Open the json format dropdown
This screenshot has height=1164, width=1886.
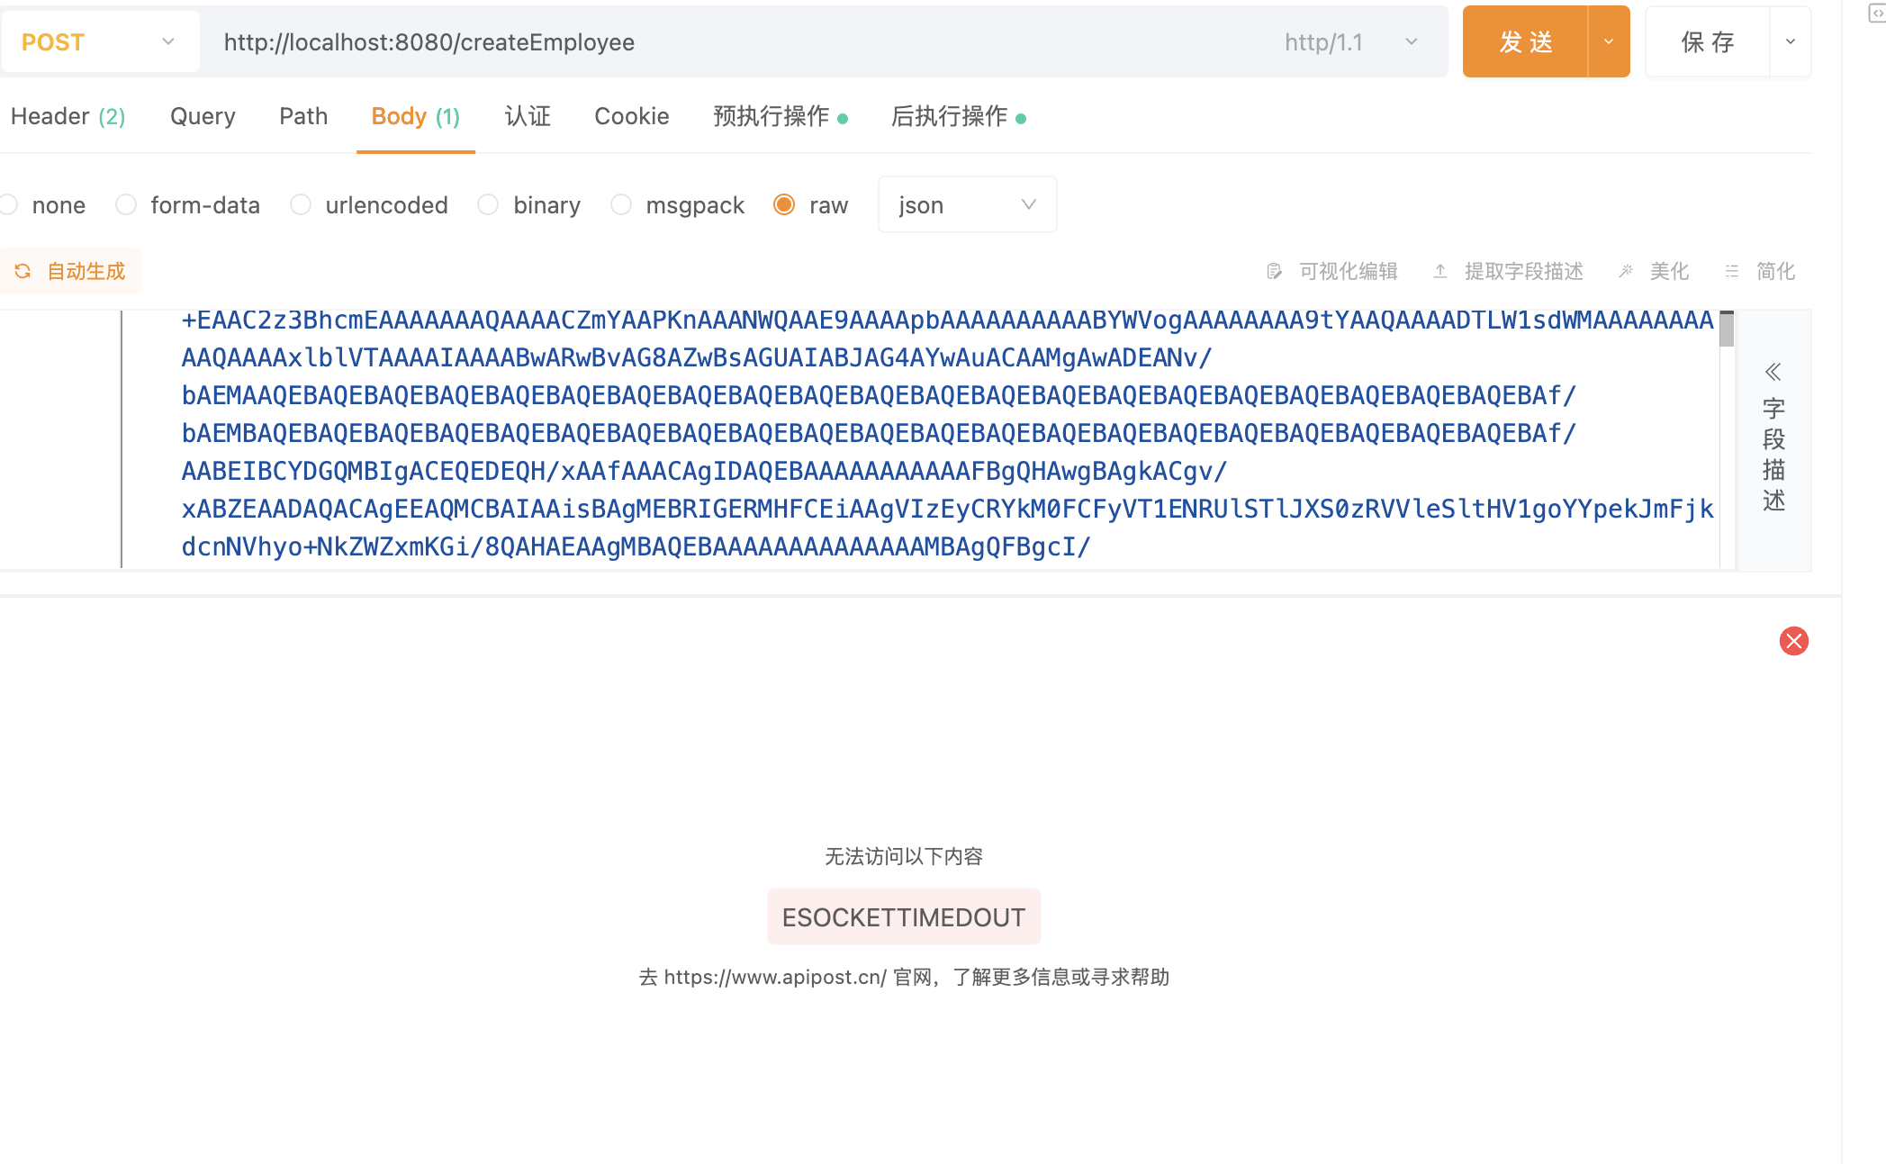pos(967,204)
